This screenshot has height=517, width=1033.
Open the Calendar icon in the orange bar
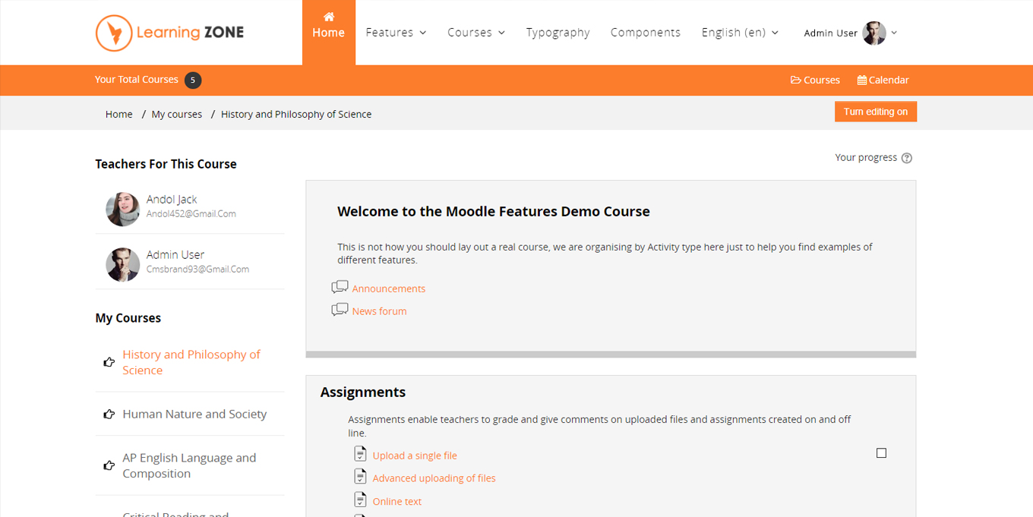coord(861,80)
